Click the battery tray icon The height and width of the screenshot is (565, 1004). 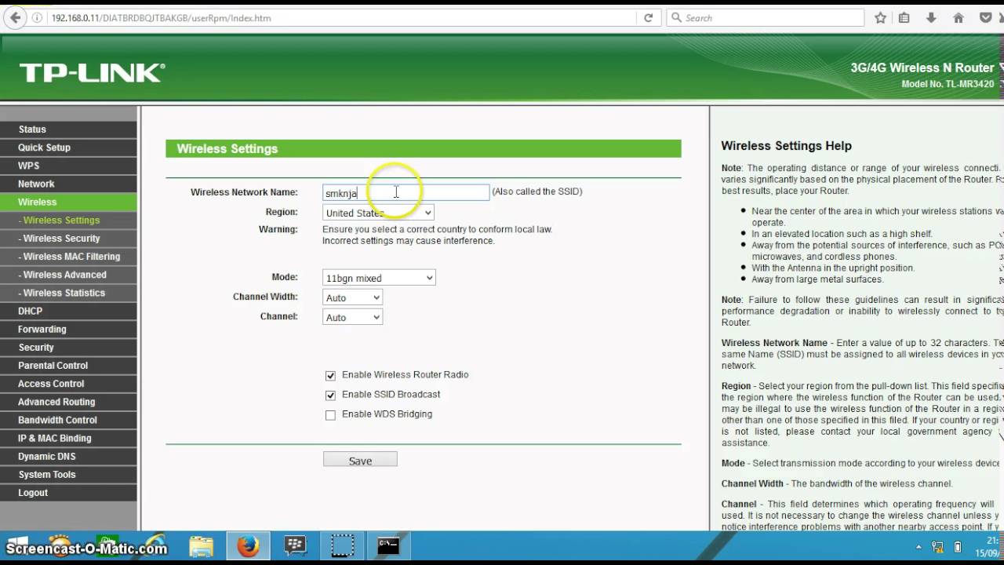[958, 547]
